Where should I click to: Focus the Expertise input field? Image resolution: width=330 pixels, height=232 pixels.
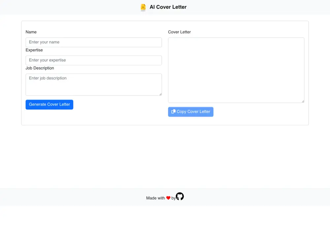(94, 60)
